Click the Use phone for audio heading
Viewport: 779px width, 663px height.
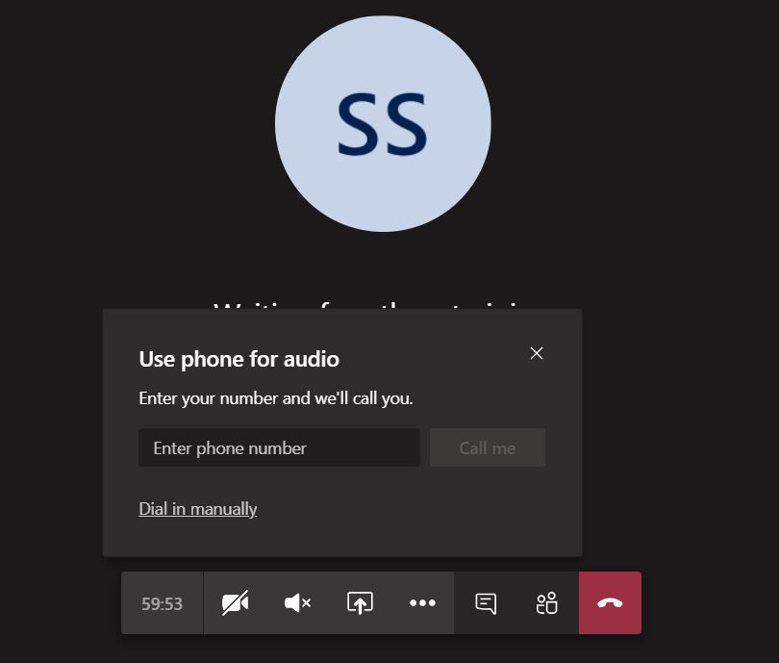point(239,360)
